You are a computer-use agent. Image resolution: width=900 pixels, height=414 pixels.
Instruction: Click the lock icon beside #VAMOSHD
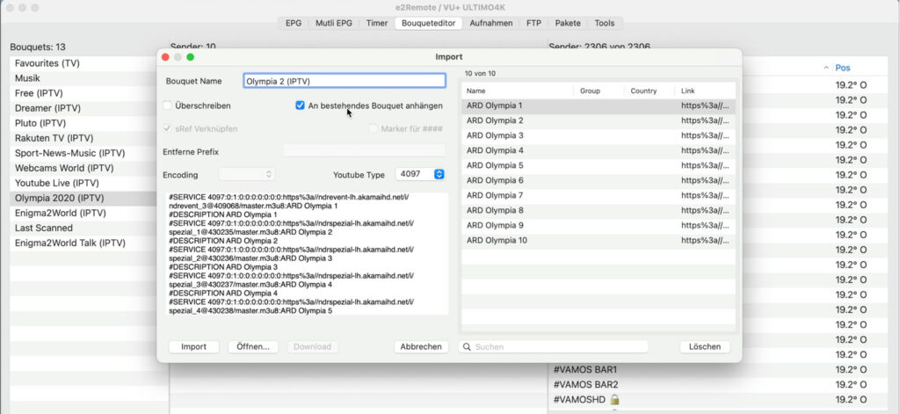602,399
